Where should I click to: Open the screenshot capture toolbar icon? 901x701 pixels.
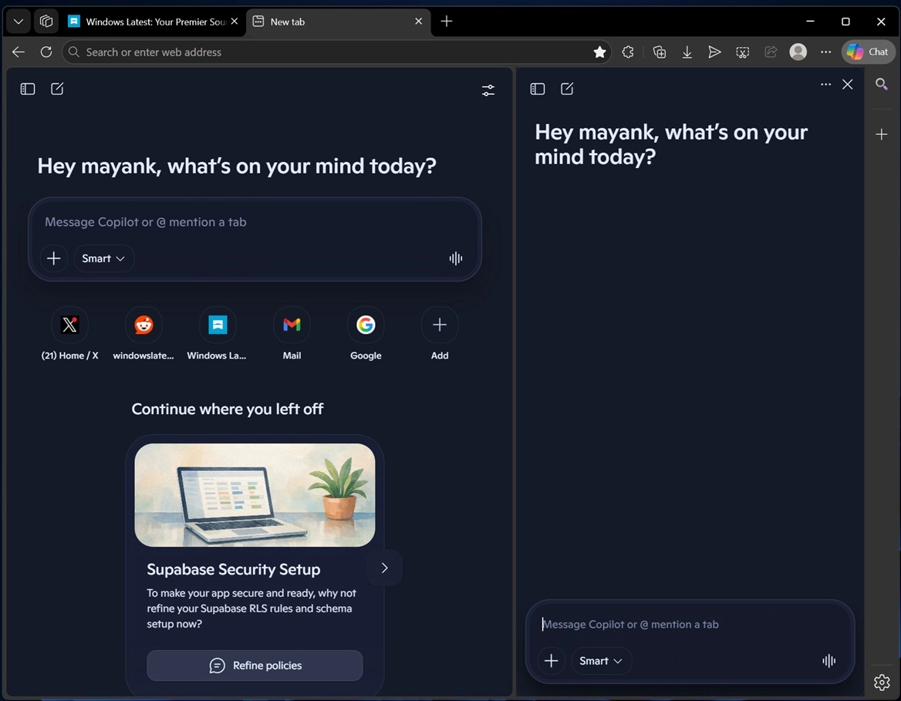tap(742, 52)
